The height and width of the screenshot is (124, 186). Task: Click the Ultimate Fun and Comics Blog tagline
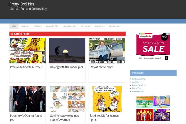28,9
